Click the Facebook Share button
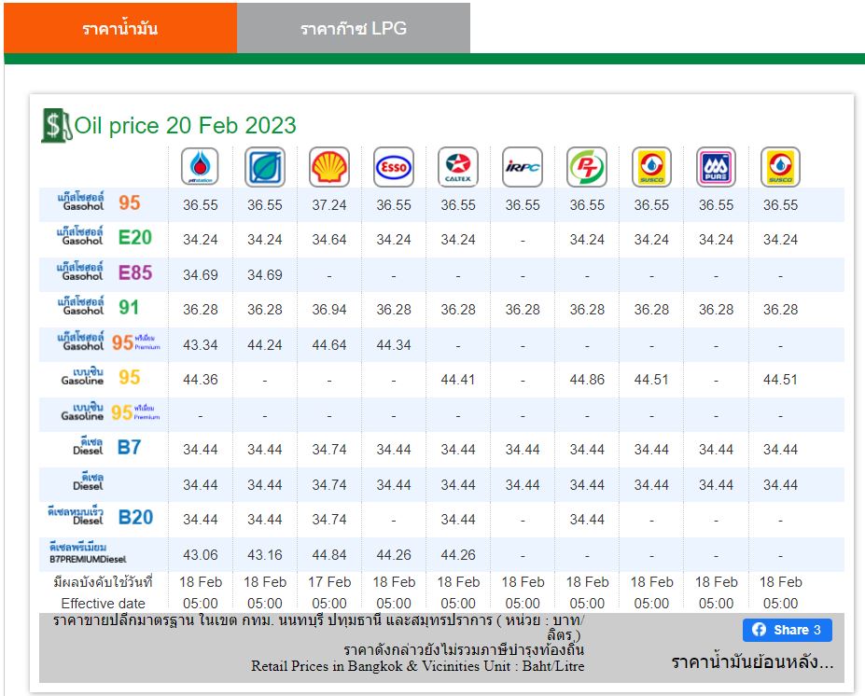865x696 pixels. tap(788, 630)
